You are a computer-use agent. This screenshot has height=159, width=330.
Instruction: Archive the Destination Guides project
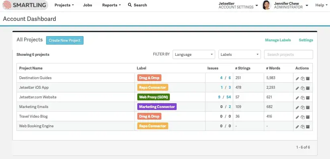point(308,79)
